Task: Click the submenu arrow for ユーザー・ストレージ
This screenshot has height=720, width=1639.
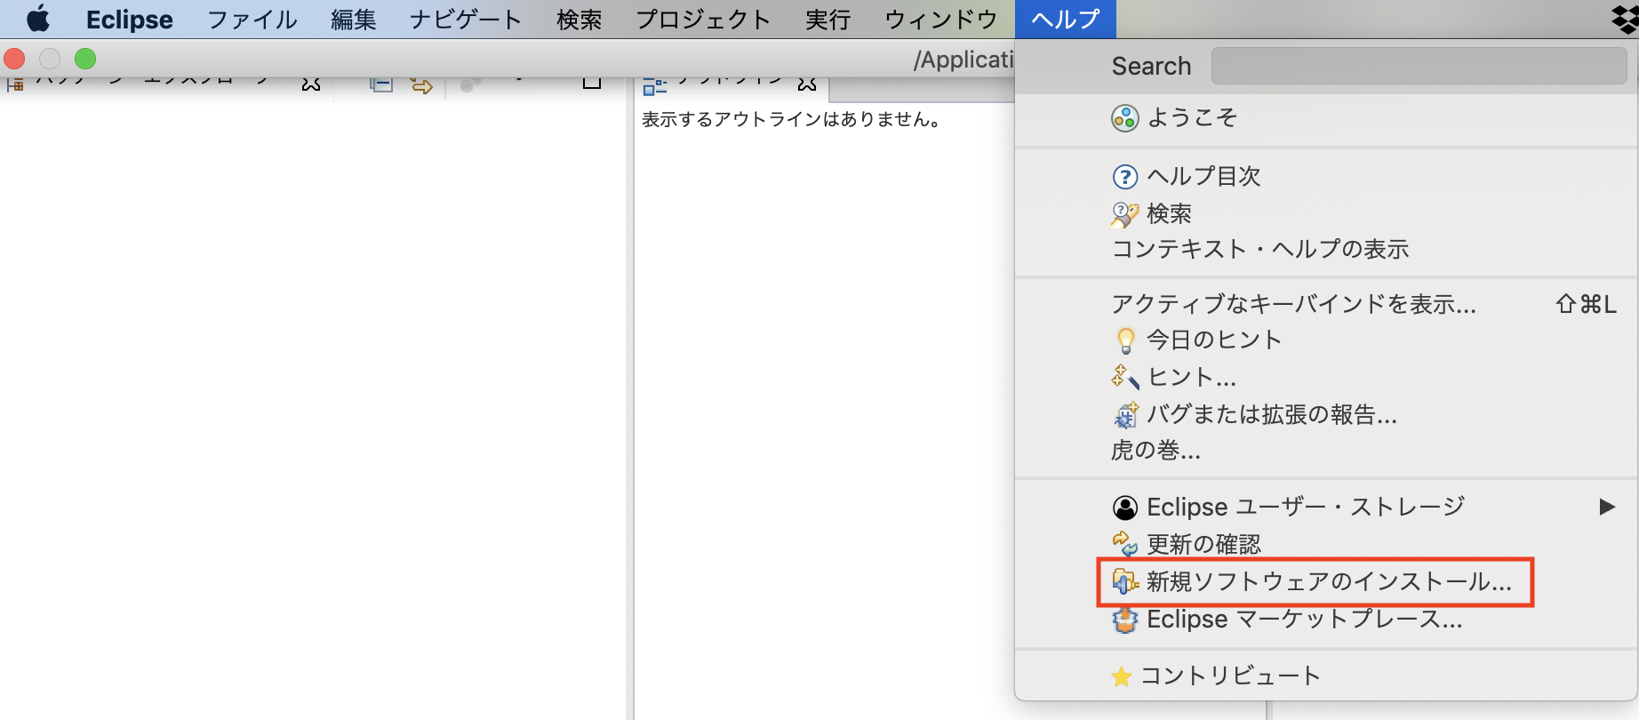Action: (x=1607, y=507)
